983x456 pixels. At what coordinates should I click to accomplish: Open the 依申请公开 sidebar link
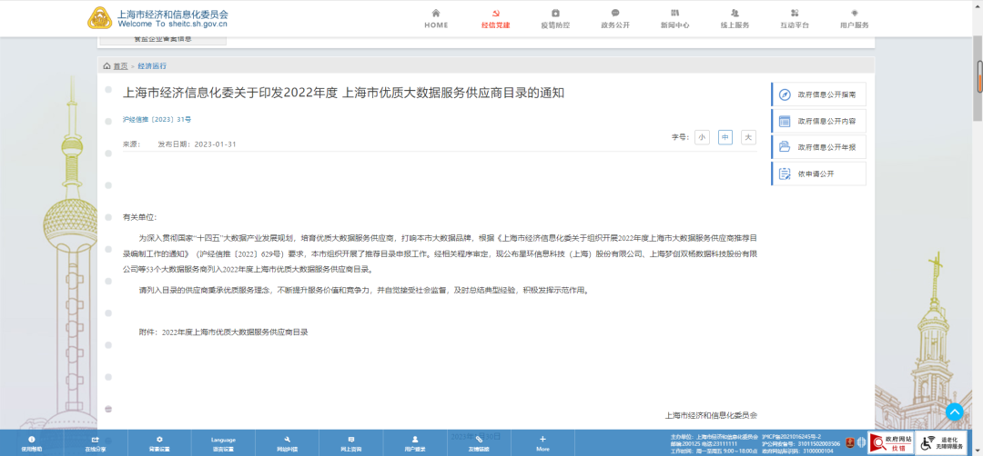(x=818, y=173)
